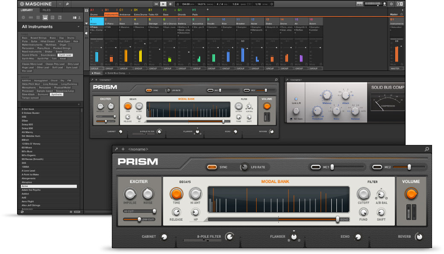This screenshot has width=444, height=254.
Task: Open the <noname> preset name in large PRISM header
Action: [x=138, y=149]
